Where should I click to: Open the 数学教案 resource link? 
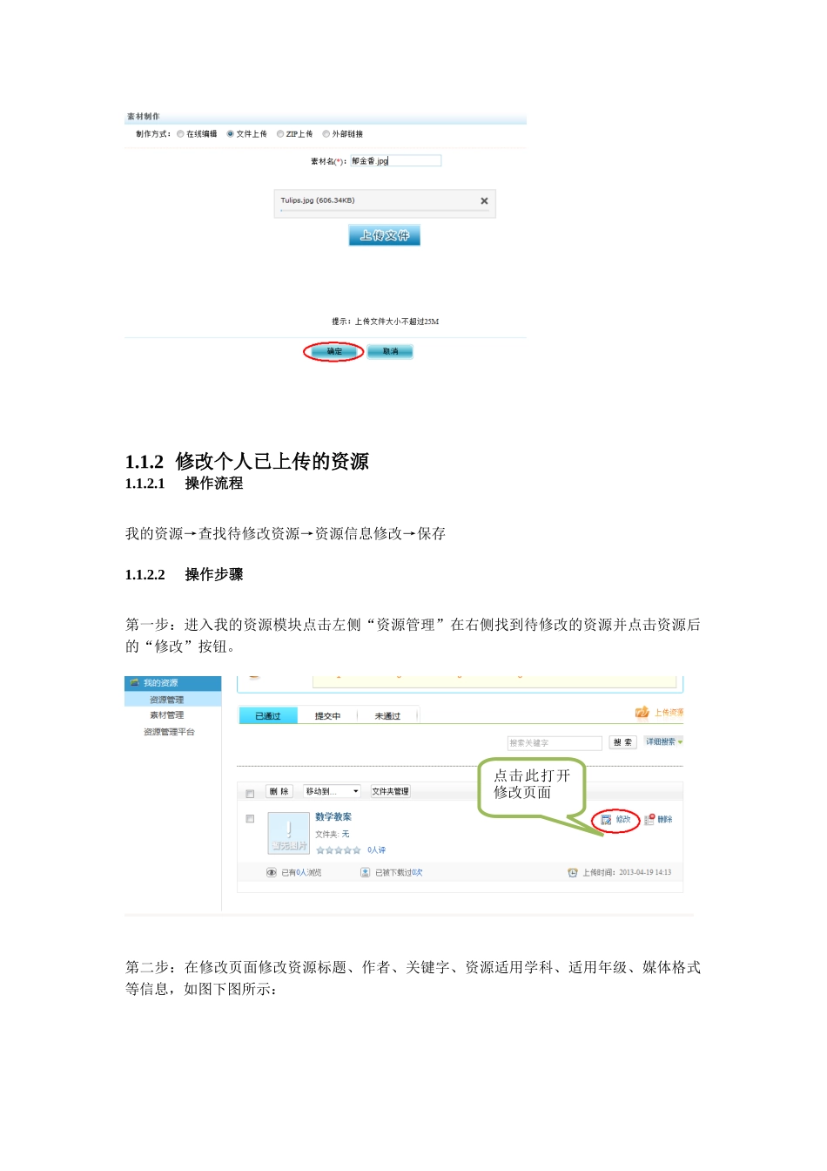click(333, 817)
